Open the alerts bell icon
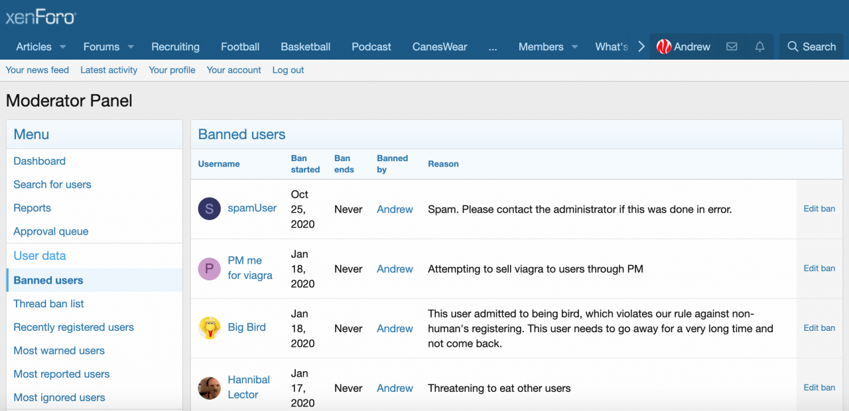849x411 pixels. click(759, 46)
